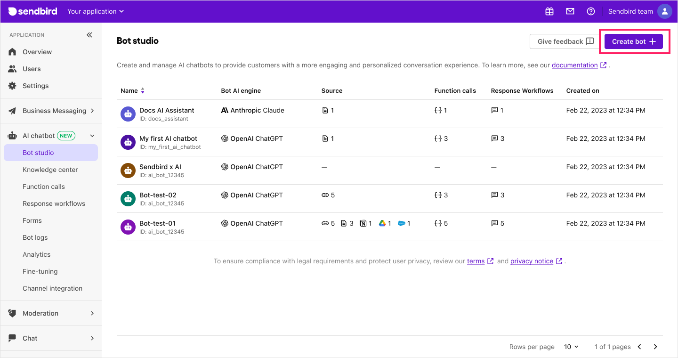Click the Anthropic logo in Docs AI Assistant row
The width and height of the screenshot is (678, 358).
(225, 110)
